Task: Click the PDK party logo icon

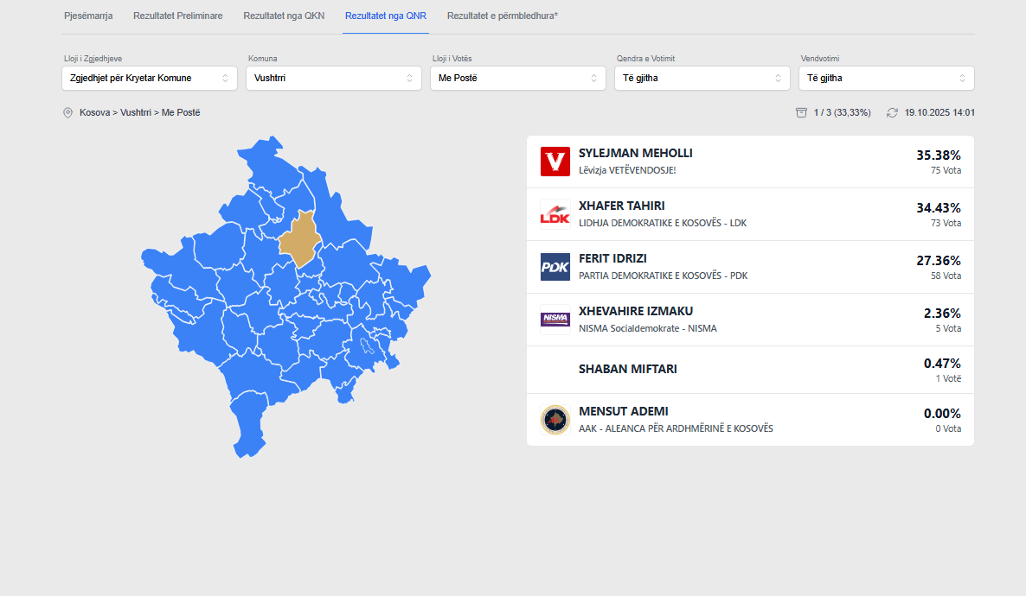Action: click(x=555, y=267)
